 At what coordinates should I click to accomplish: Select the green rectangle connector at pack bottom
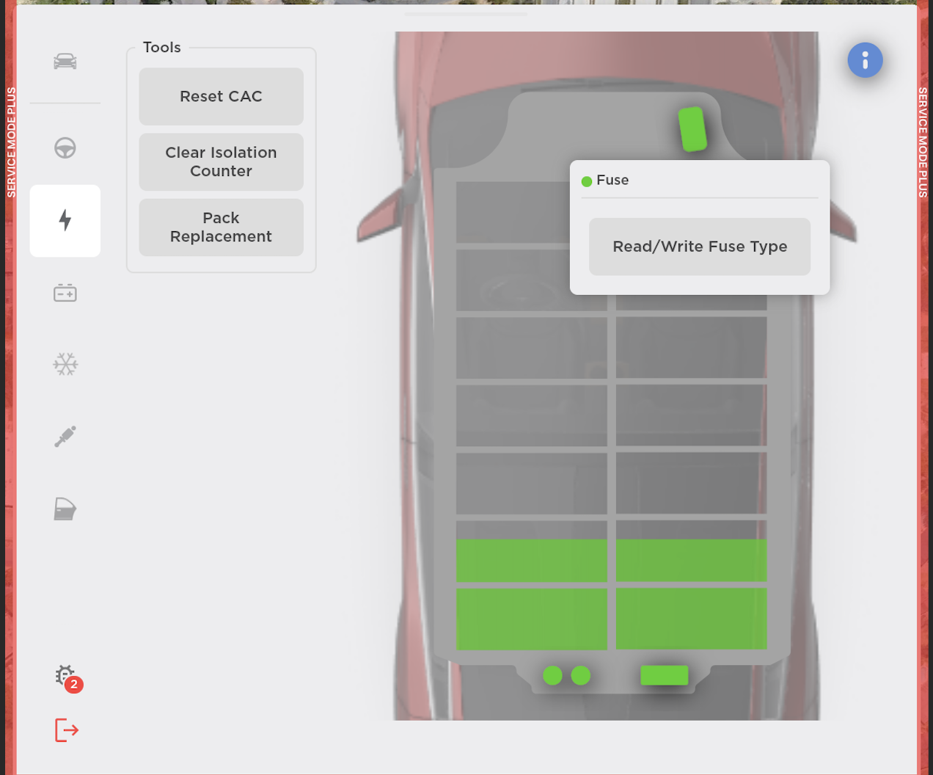[664, 675]
